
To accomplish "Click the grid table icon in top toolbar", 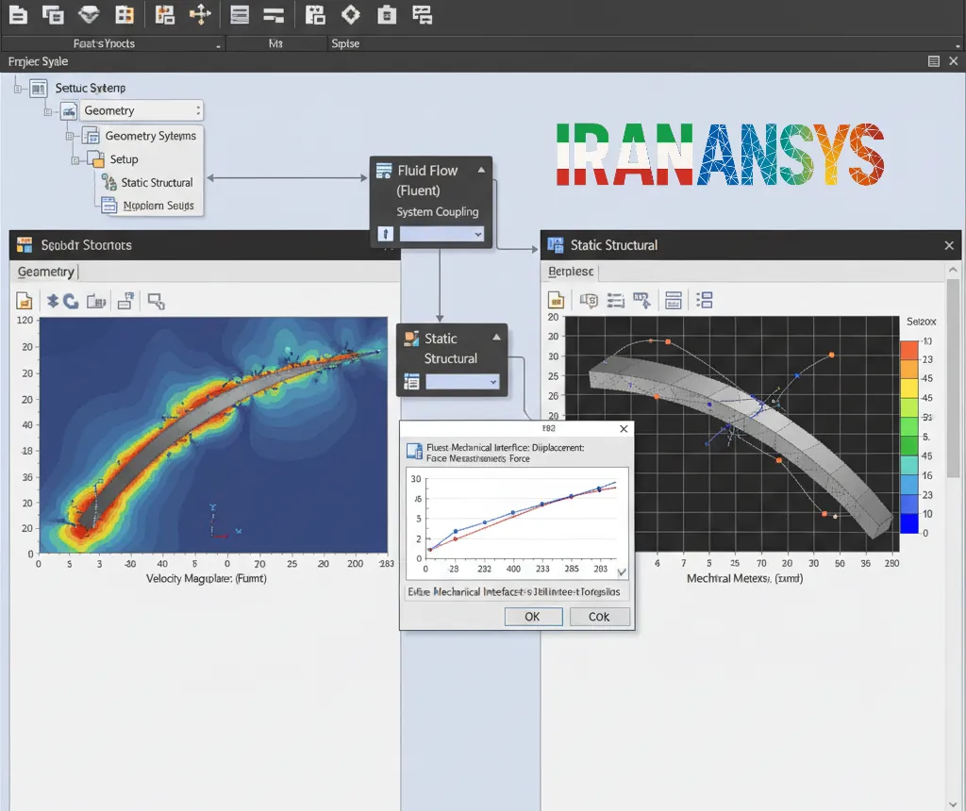I will pos(125,15).
